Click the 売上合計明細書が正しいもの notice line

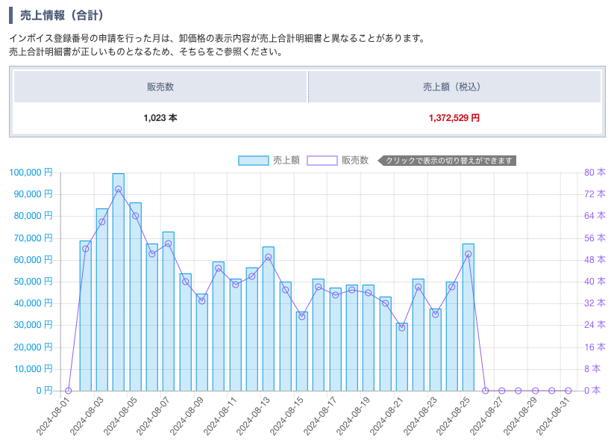click(145, 52)
